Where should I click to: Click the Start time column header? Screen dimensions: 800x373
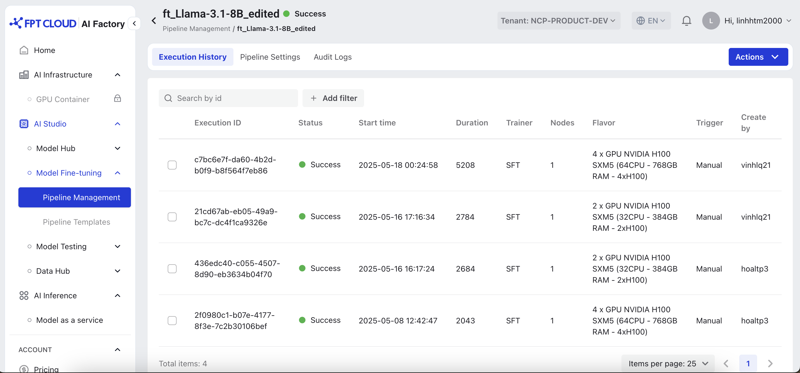377,123
